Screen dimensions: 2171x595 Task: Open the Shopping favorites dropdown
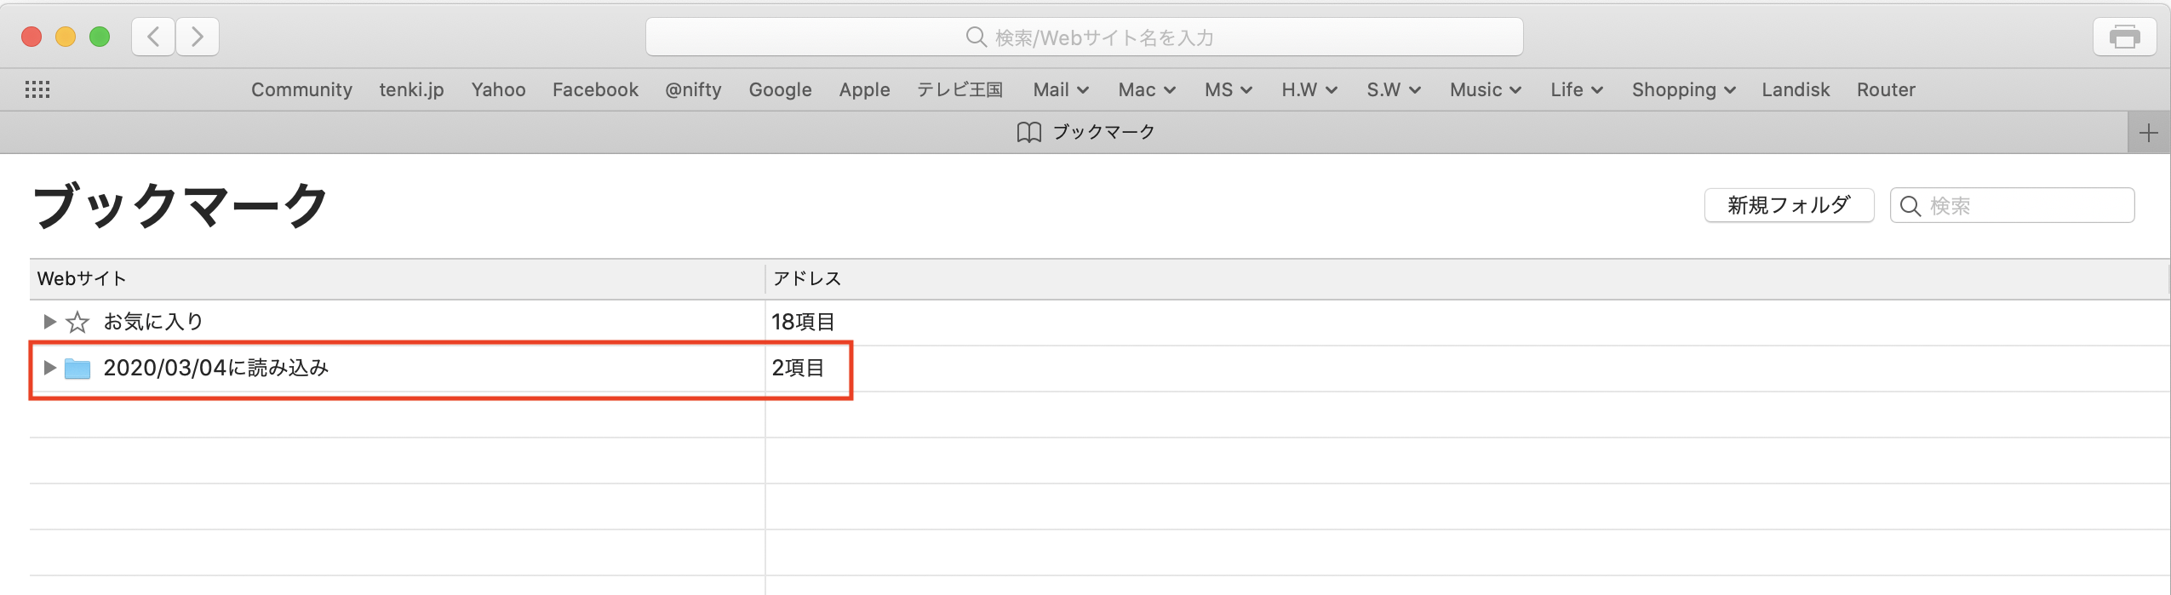click(1683, 89)
